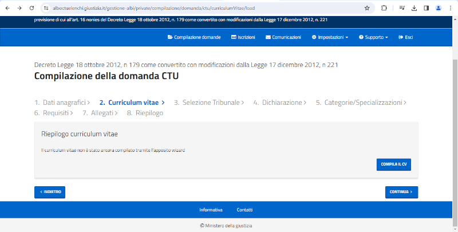458x232 pixels.
Task: Bookmark this page with star icon
Action: coord(367,8)
